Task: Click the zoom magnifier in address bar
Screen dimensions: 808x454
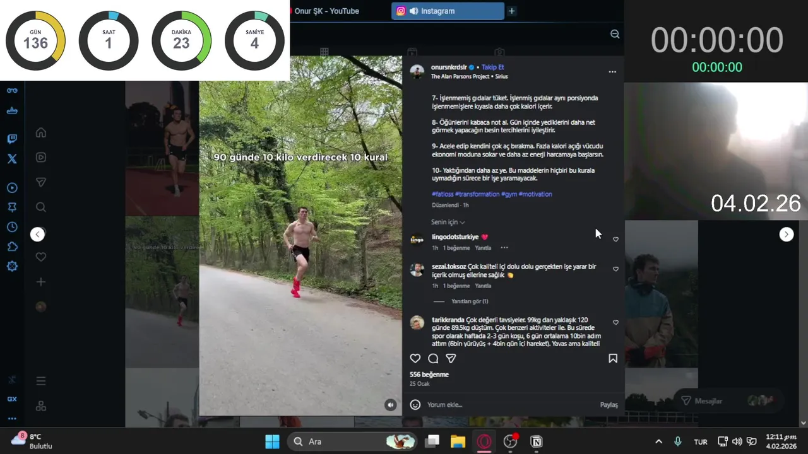Action: [x=615, y=34]
